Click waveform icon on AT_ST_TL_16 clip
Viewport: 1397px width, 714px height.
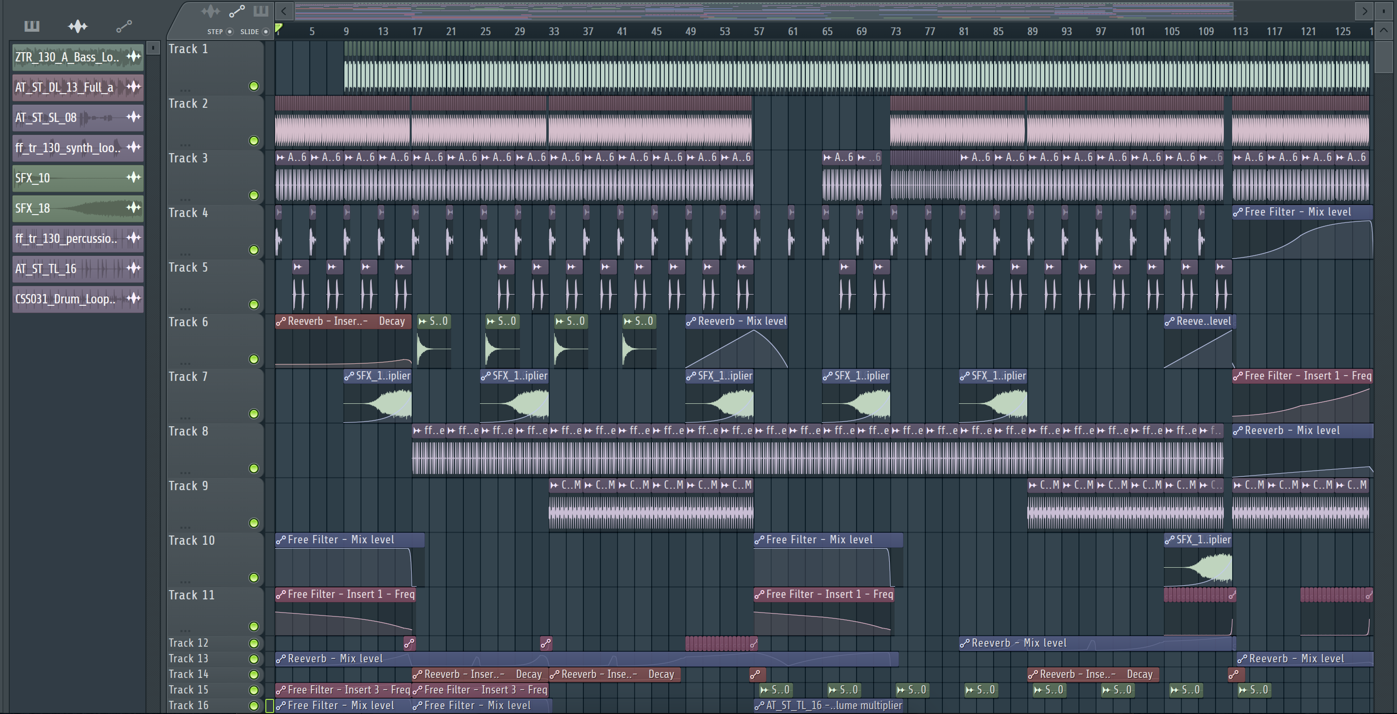point(134,268)
